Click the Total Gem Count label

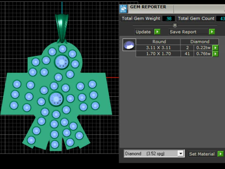(x=196, y=18)
